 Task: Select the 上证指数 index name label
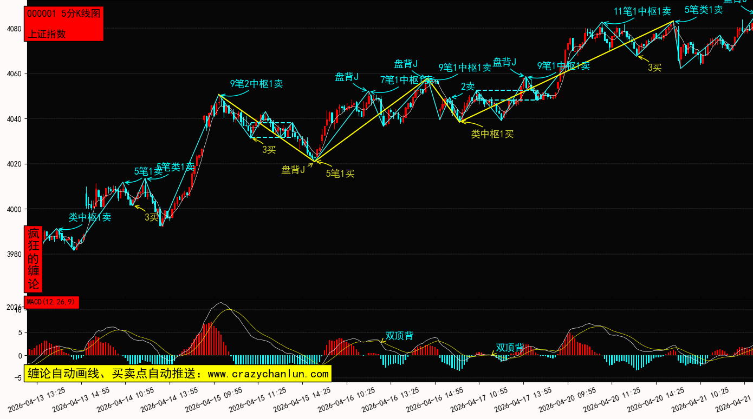coord(47,34)
